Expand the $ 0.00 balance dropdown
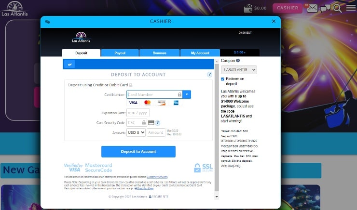 tap(239, 52)
